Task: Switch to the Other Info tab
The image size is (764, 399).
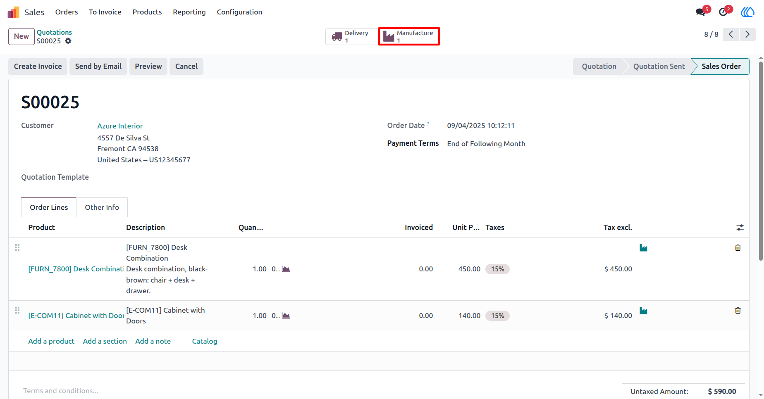Action: point(102,207)
